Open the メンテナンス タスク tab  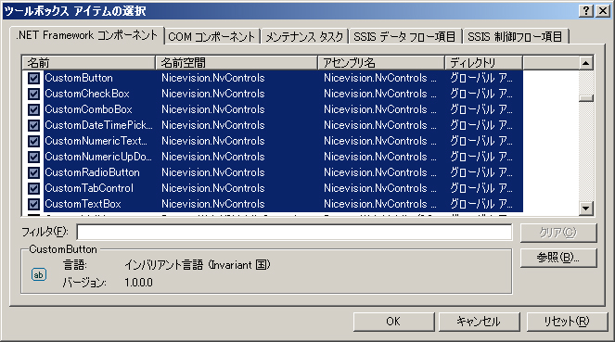(304, 37)
